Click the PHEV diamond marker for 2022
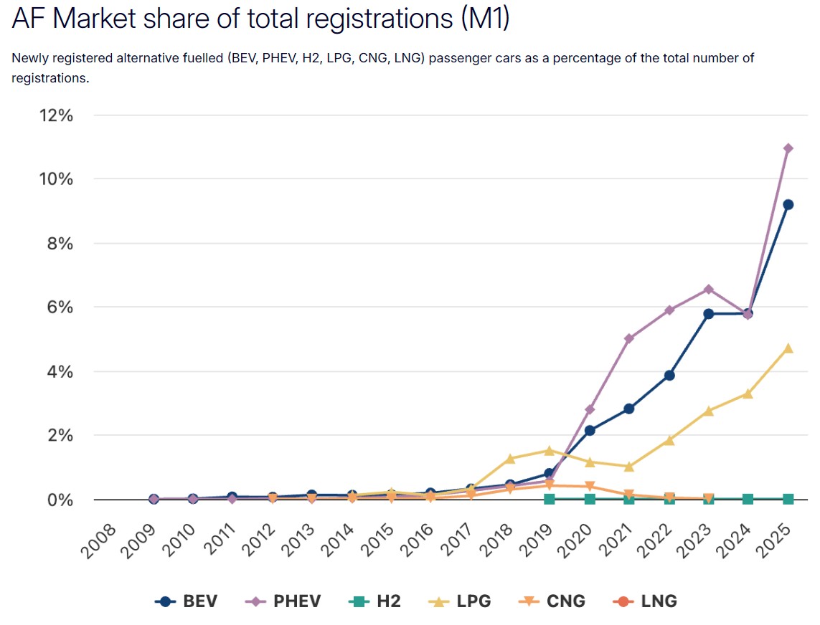The image size is (820, 625). (669, 310)
